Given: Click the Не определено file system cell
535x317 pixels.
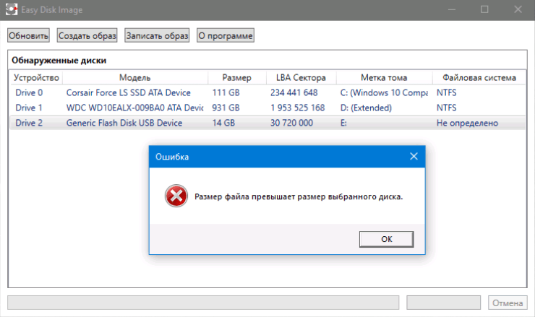Looking at the screenshot, I should click(467, 123).
